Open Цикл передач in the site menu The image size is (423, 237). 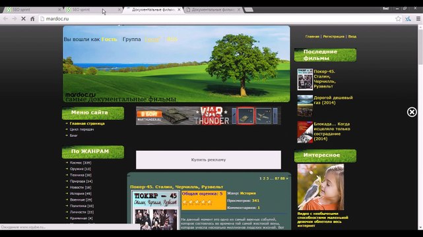point(82,130)
